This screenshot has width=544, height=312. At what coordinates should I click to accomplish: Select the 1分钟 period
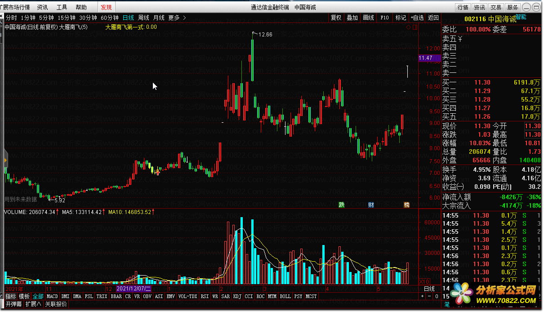pos(28,18)
